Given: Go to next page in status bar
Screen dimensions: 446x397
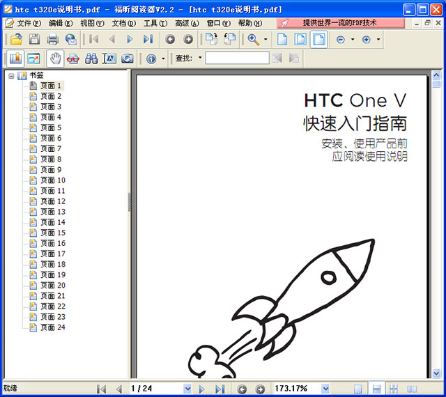Looking at the screenshot, I should [201, 389].
